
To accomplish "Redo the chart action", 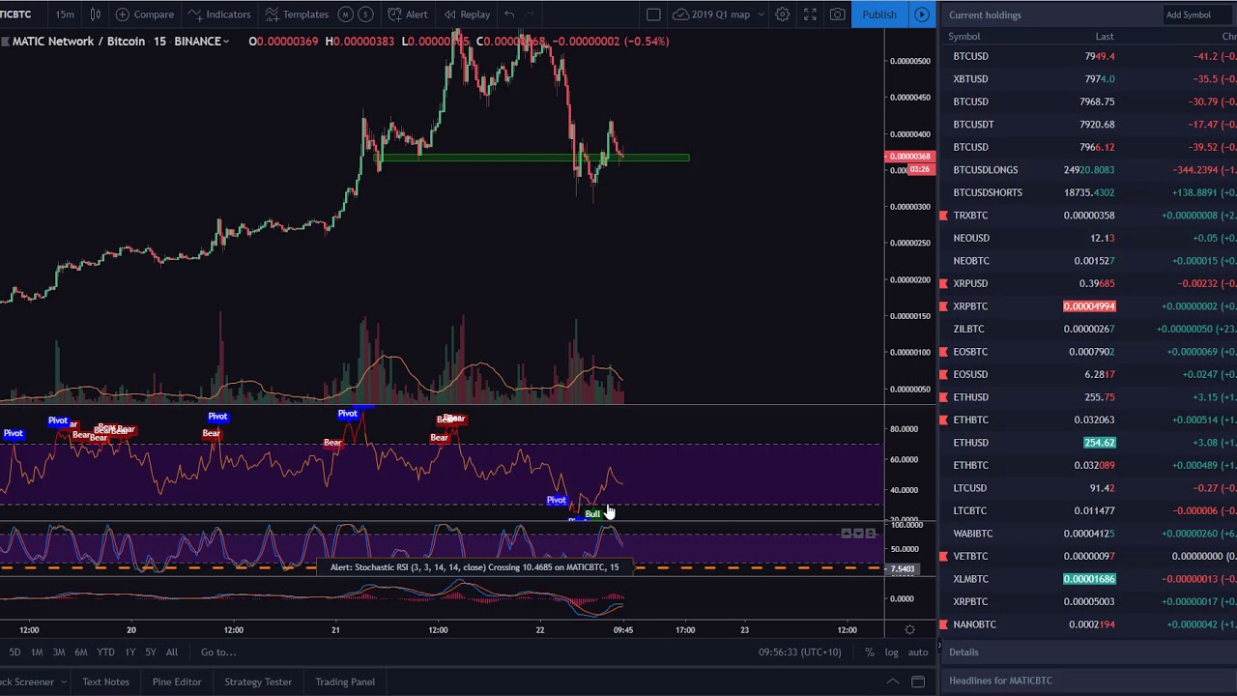I will pos(530,14).
